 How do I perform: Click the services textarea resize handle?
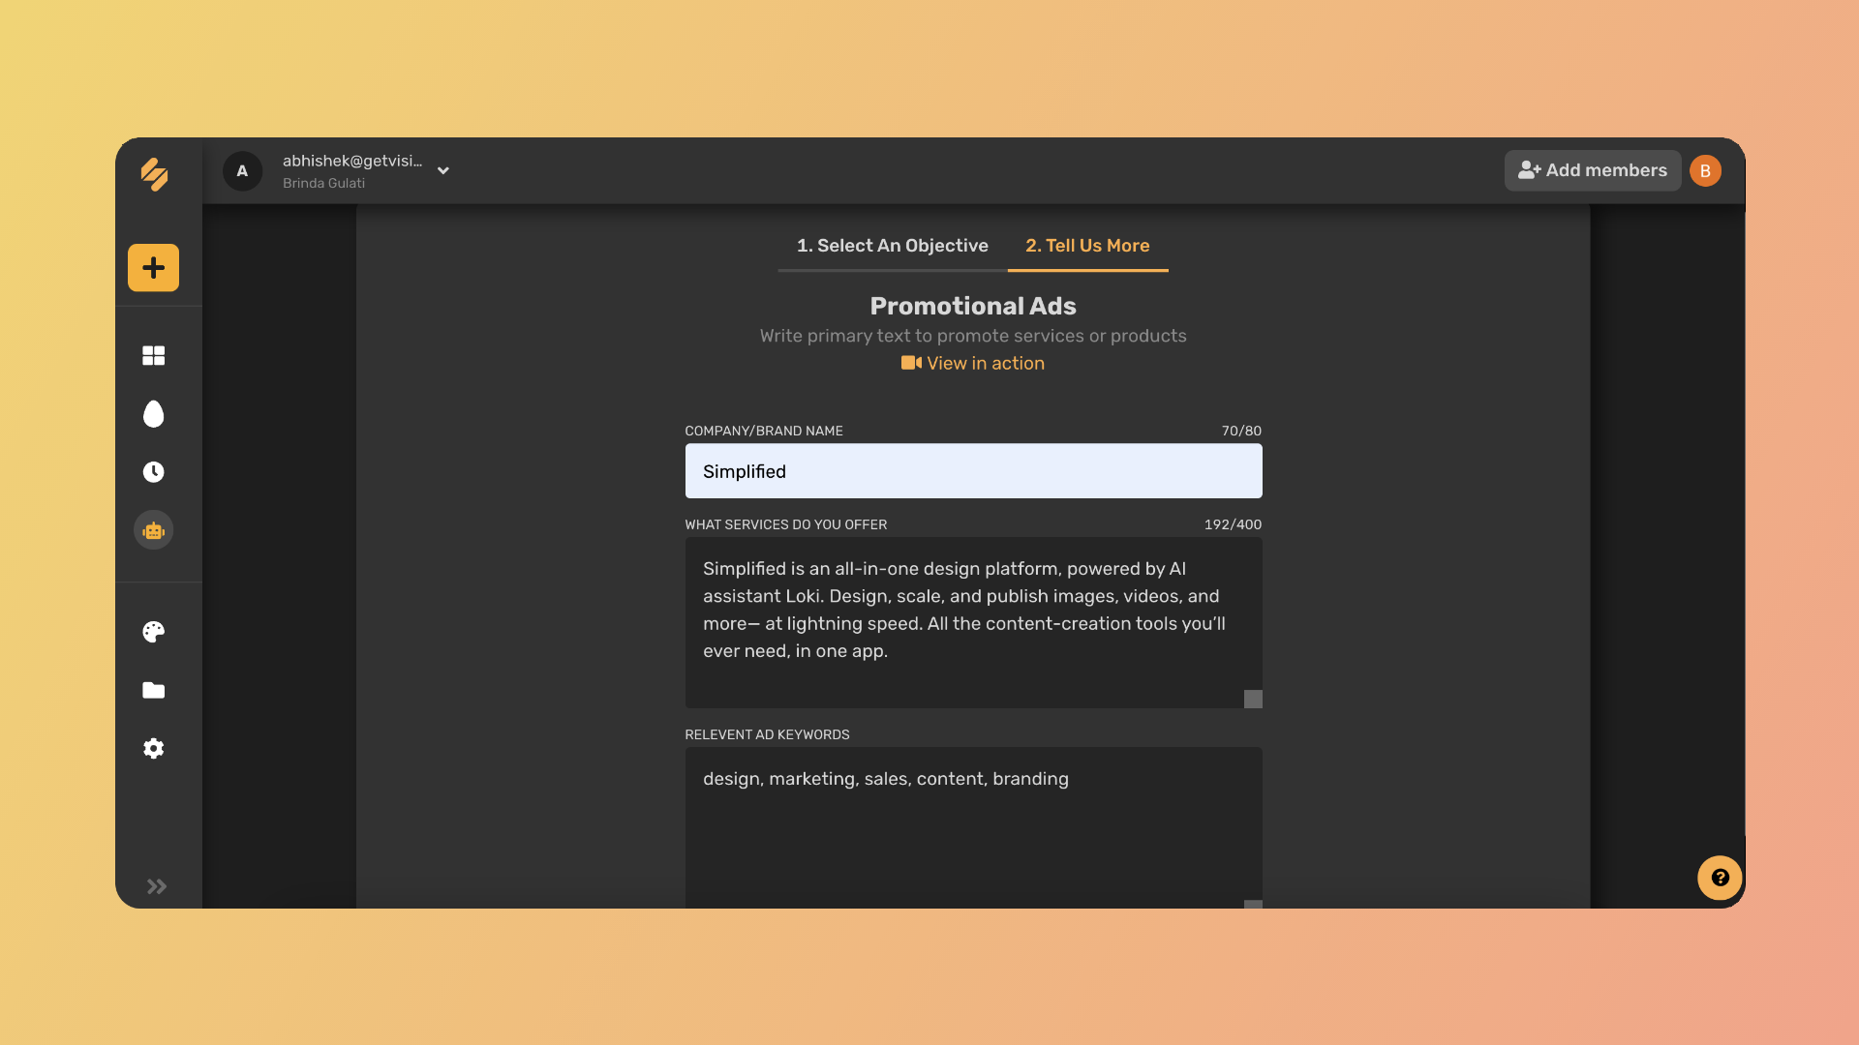pos(1253,699)
